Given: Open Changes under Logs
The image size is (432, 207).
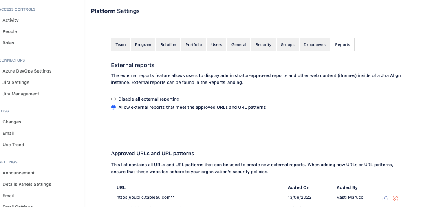Looking at the screenshot, I should pos(12,122).
